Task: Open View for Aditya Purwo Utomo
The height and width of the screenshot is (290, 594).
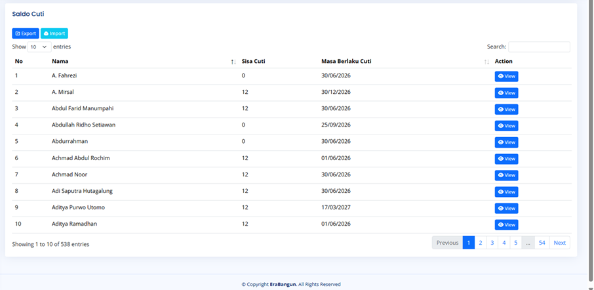Action: 506,208
